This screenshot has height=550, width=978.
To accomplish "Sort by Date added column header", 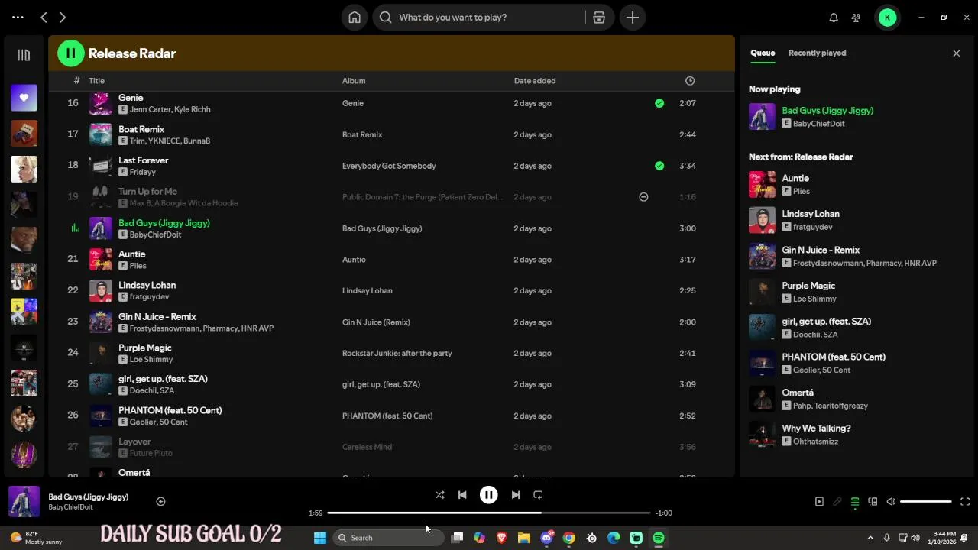I will (535, 81).
